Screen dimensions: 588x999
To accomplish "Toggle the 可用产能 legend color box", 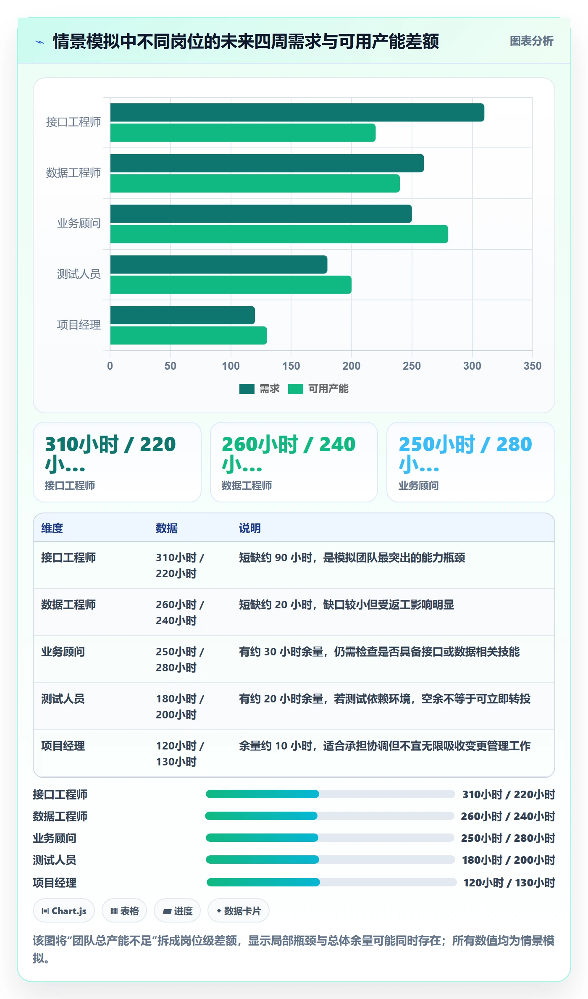I will click(296, 389).
